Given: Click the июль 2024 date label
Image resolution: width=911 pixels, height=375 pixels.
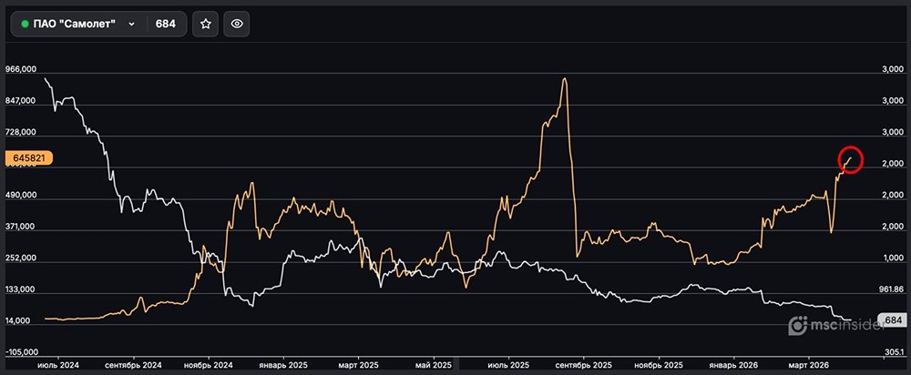Looking at the screenshot, I should pyautogui.click(x=57, y=366).
